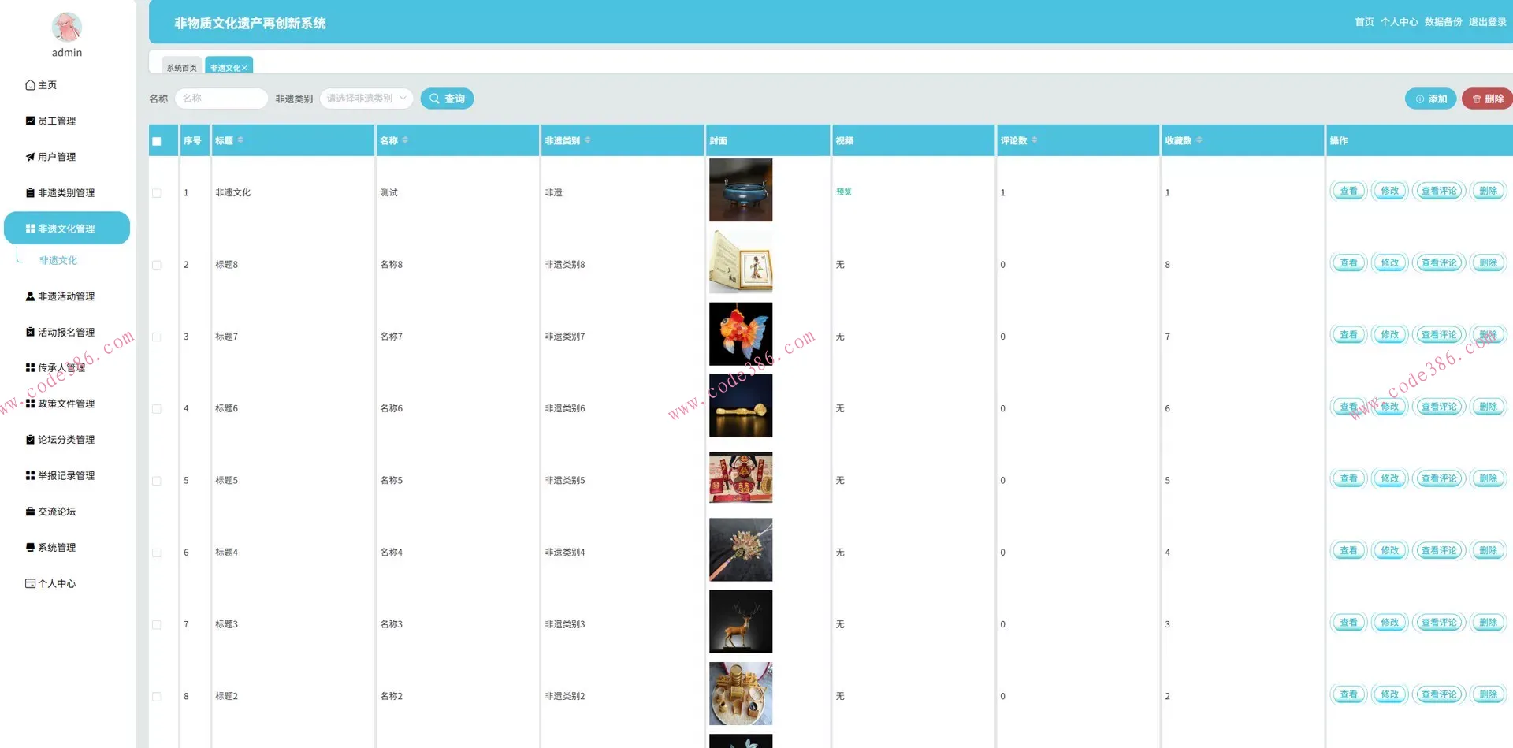Viewport: 1513px width, 748px height.
Task: Click the red 删除 batch delete button
Action: point(1487,99)
